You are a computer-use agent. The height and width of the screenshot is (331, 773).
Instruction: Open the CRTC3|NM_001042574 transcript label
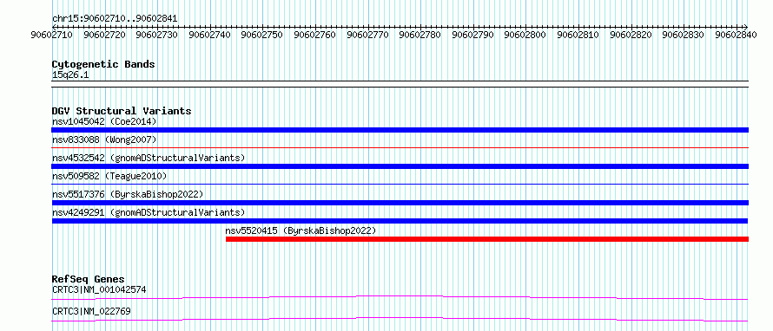[99, 289]
